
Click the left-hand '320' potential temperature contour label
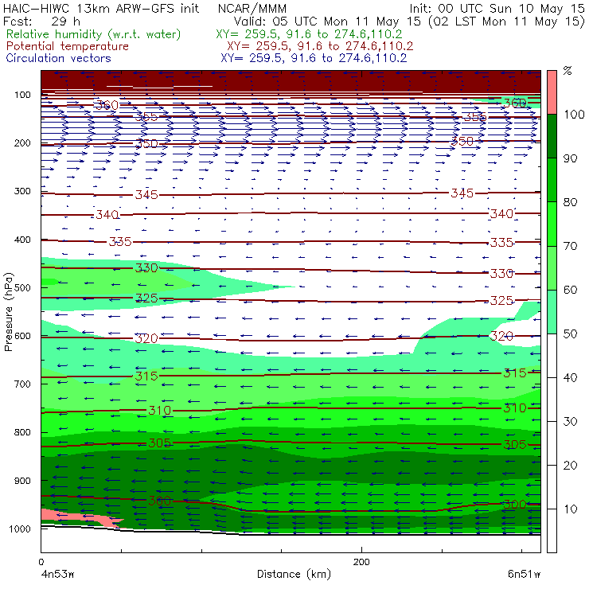point(146,338)
